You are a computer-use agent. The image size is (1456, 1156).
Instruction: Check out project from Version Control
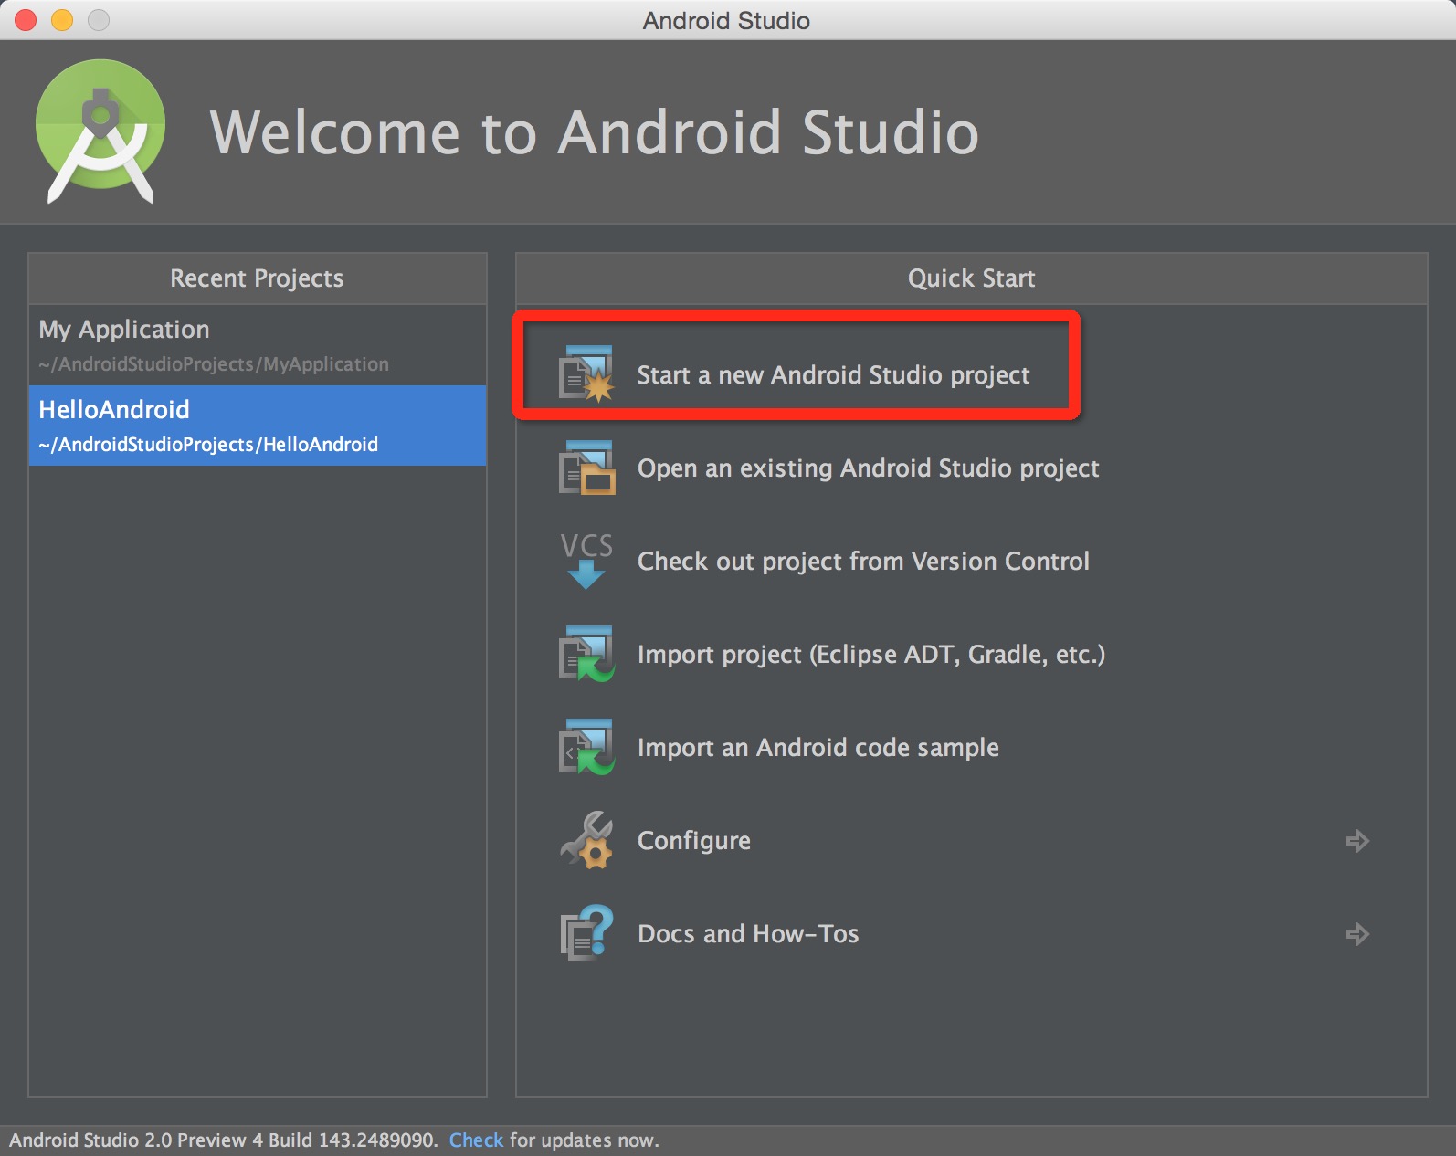(x=863, y=562)
